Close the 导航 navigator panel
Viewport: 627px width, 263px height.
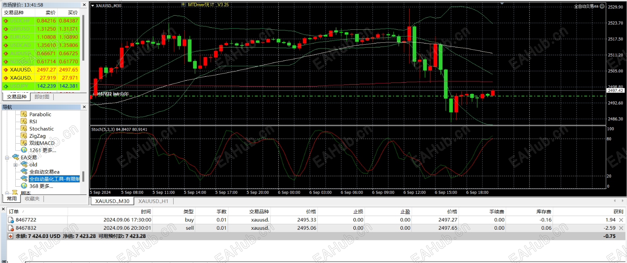[84, 107]
